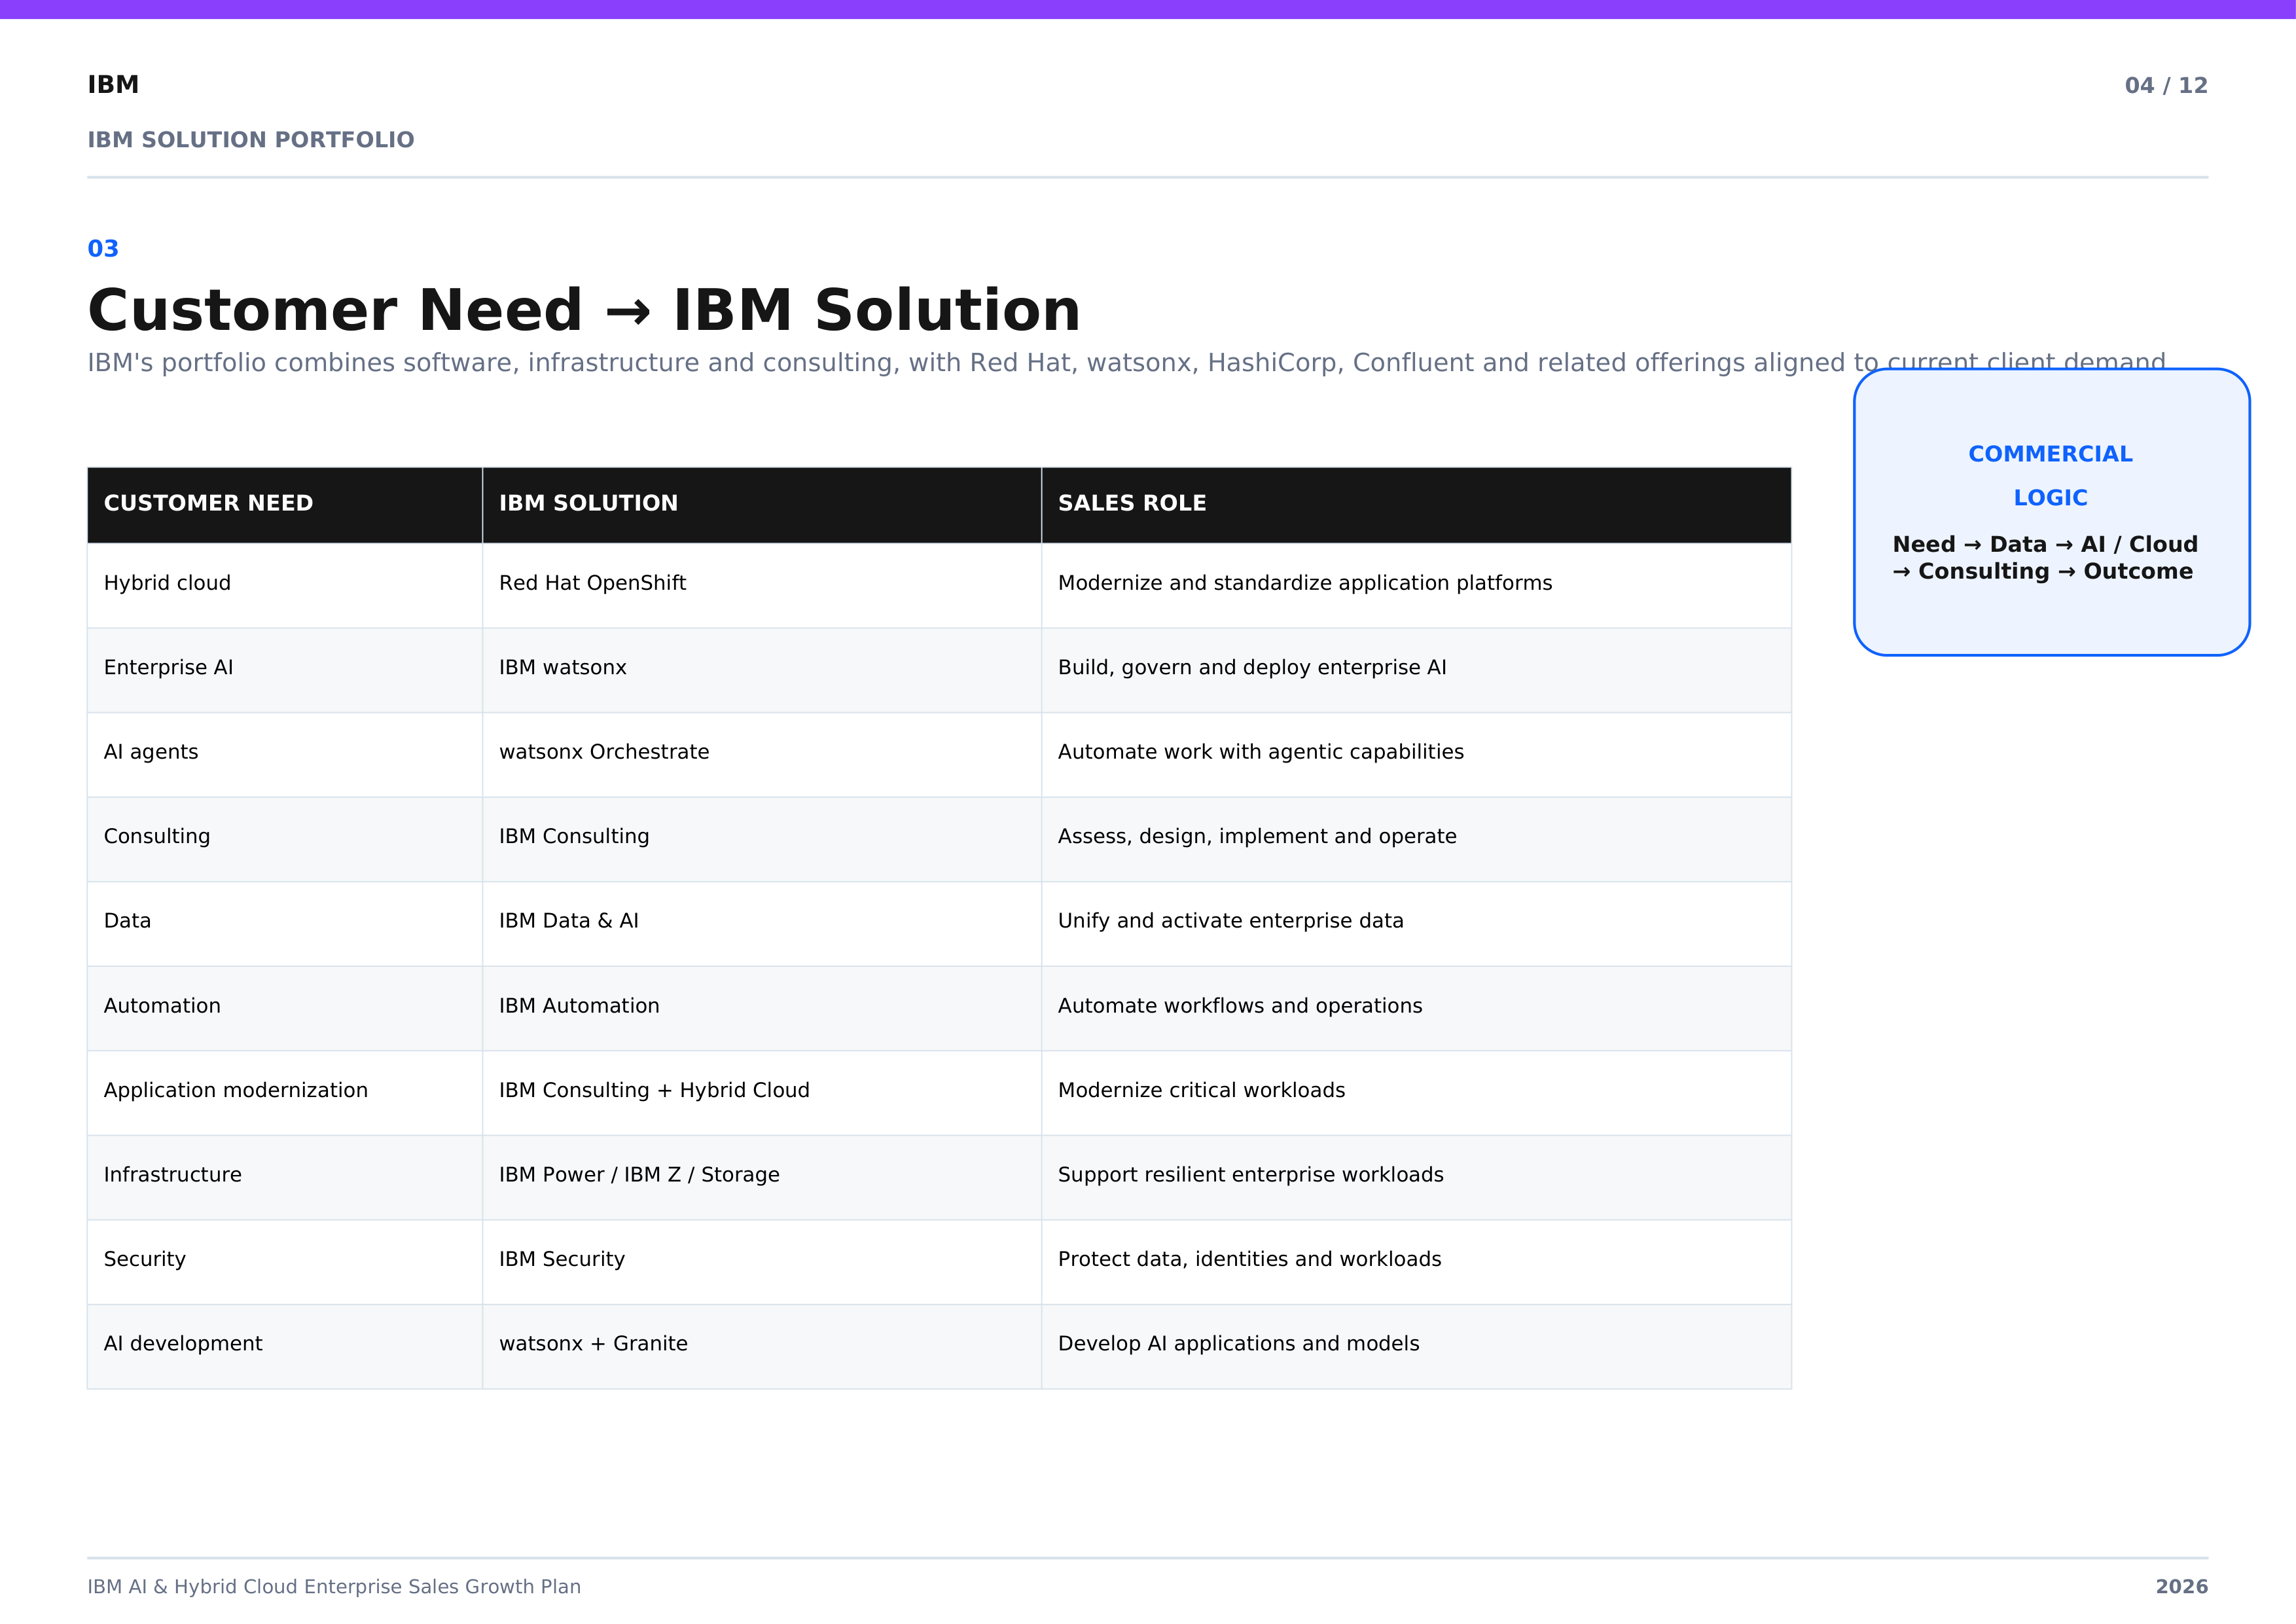Select the Infrastructure cell
Viewport: 2296px width, 1624px height.
[x=285, y=1176]
